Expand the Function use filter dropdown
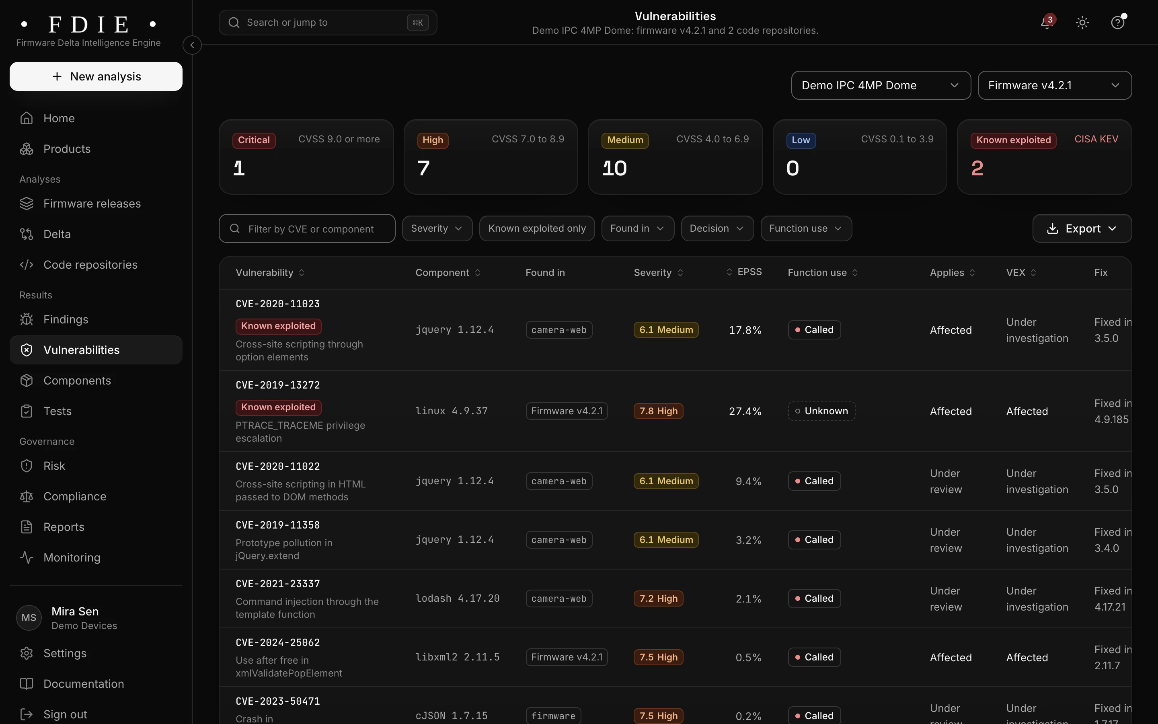The width and height of the screenshot is (1158, 724). coord(806,228)
